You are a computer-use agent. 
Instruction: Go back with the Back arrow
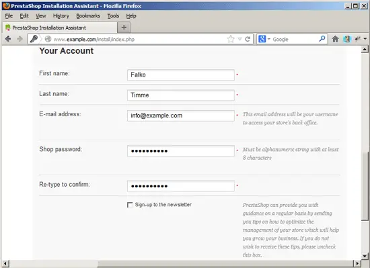coord(8,39)
